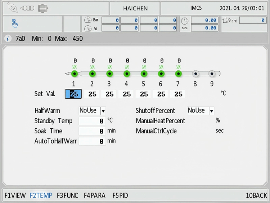
Task: Click the Soak Time input field
Action: [x=92, y=131]
